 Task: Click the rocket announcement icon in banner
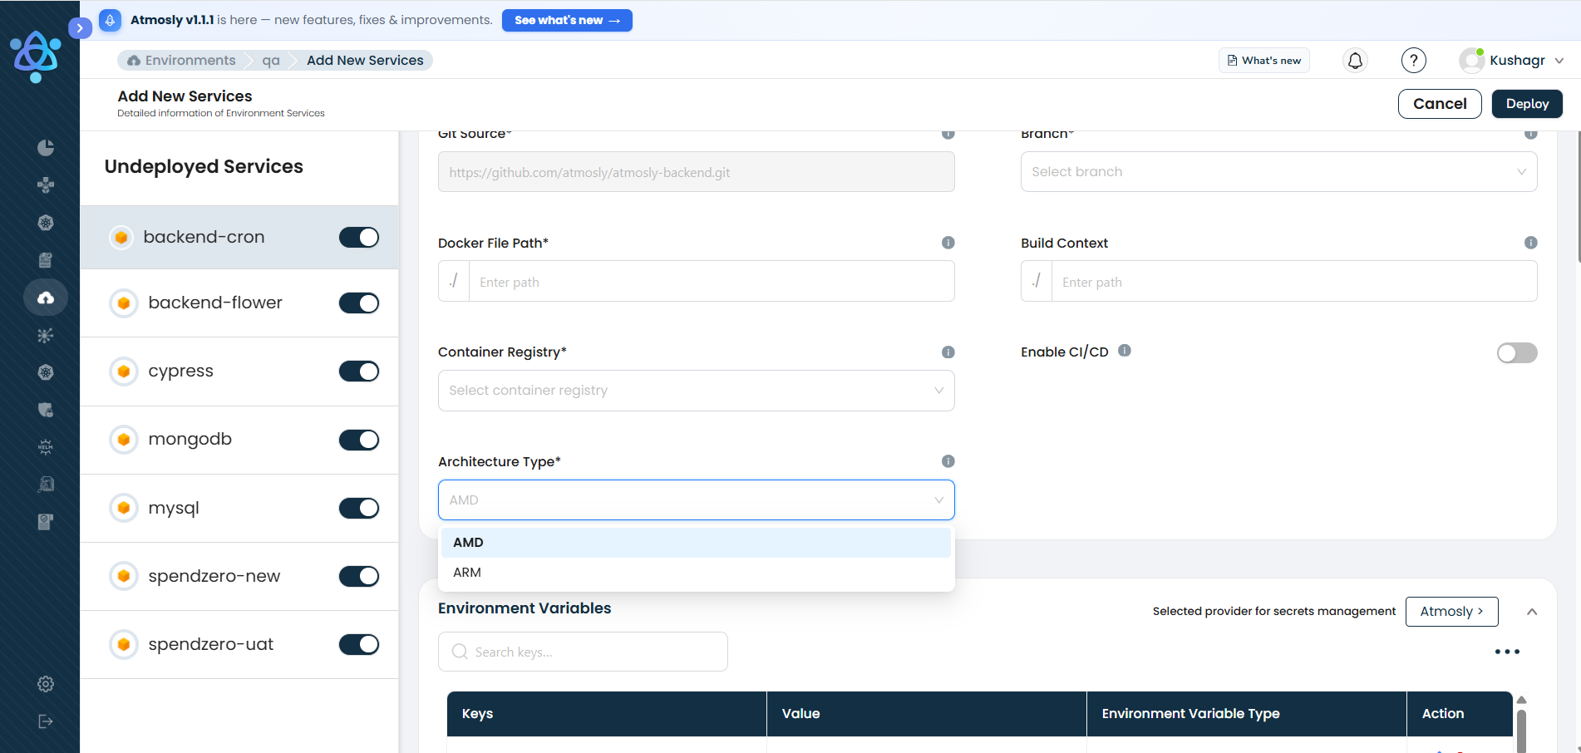pos(110,21)
